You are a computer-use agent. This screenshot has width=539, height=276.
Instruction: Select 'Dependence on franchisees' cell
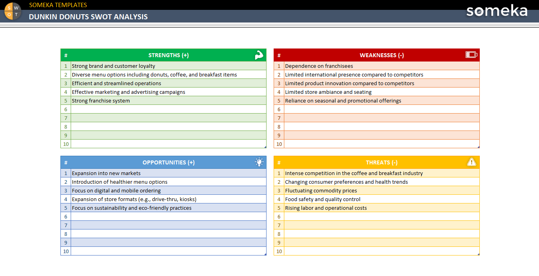tap(382, 66)
